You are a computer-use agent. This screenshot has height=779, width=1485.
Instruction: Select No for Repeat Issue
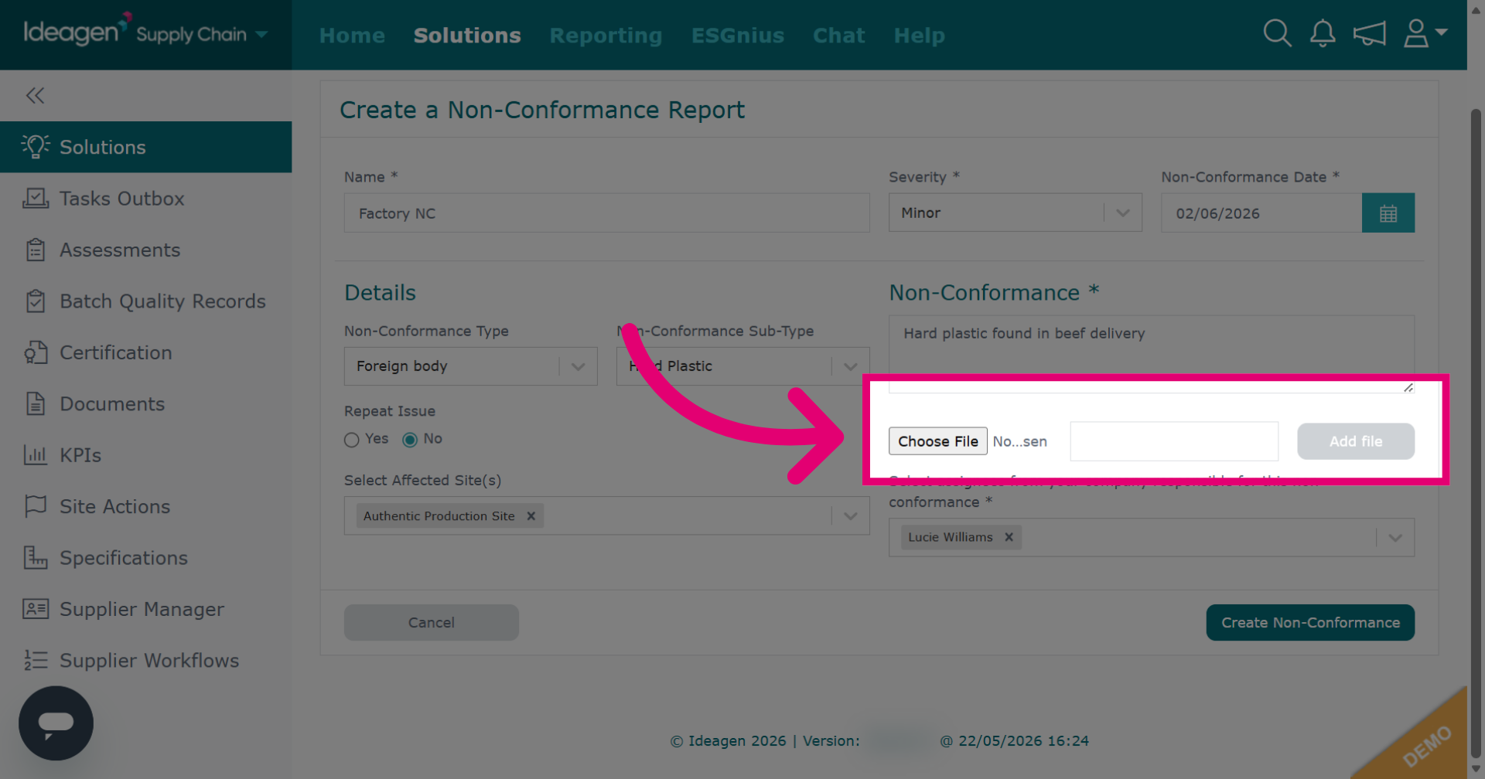point(410,440)
